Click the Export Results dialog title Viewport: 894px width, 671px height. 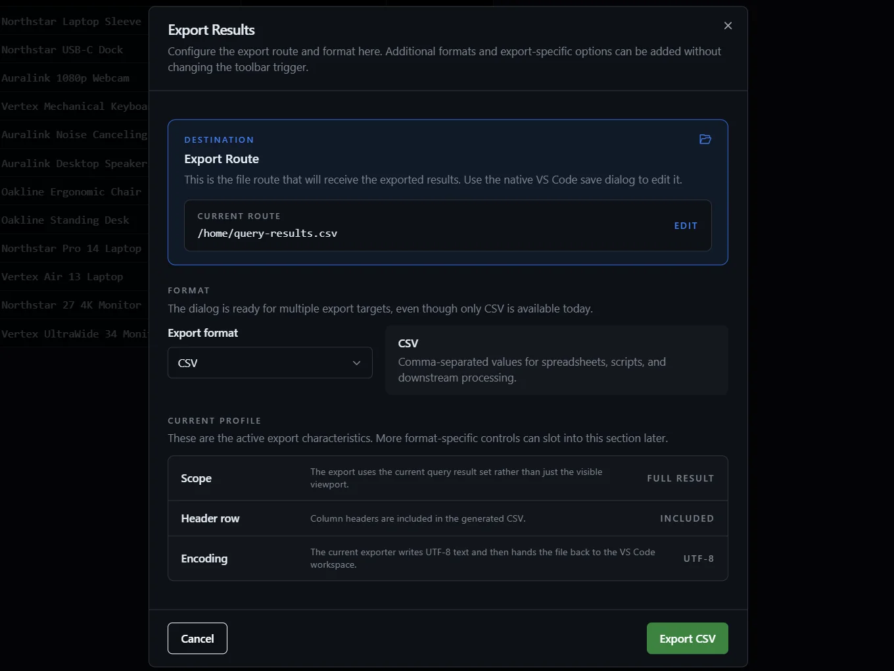[211, 30]
